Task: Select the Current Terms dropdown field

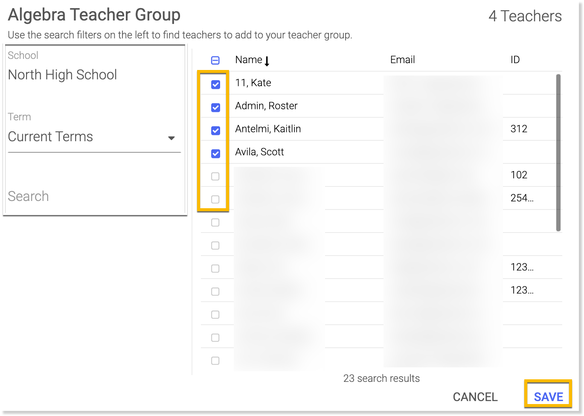Action: pos(85,137)
